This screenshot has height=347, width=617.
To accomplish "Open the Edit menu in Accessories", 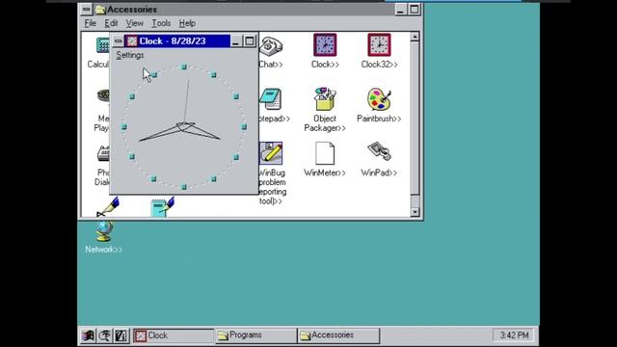I will click(111, 23).
